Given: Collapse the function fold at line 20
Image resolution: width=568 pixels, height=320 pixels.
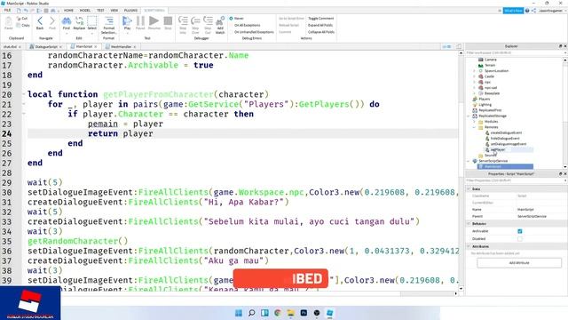Looking at the screenshot, I should 24,94.
